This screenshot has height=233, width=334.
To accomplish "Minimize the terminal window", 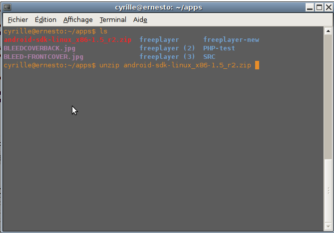I will tap(310, 7).
